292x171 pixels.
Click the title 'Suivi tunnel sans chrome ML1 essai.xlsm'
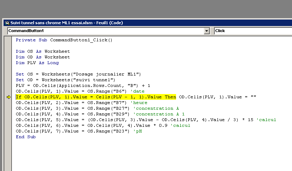click(x=52, y=23)
